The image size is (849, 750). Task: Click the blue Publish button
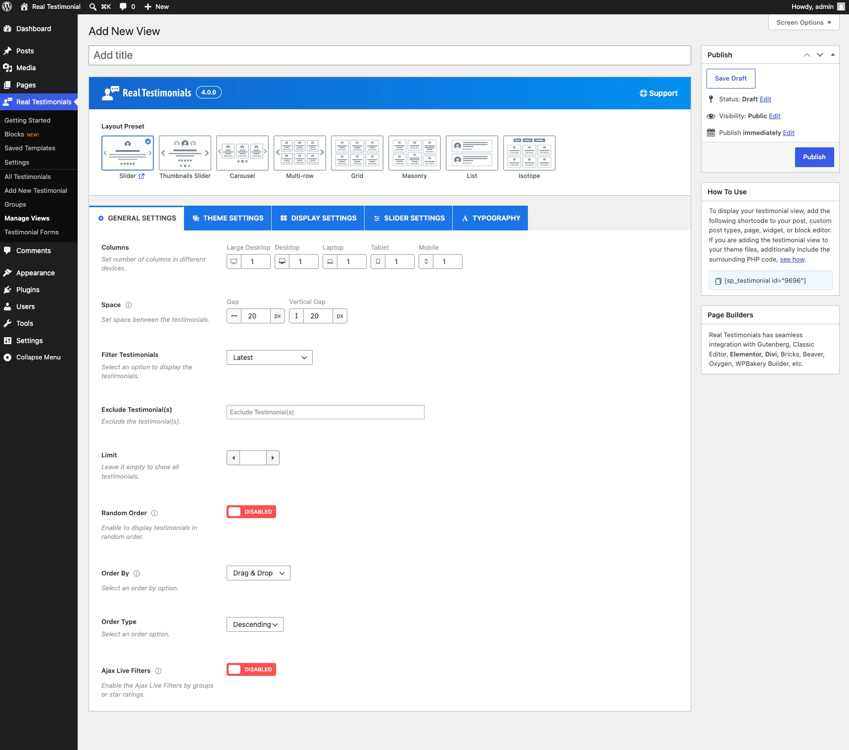(x=814, y=157)
